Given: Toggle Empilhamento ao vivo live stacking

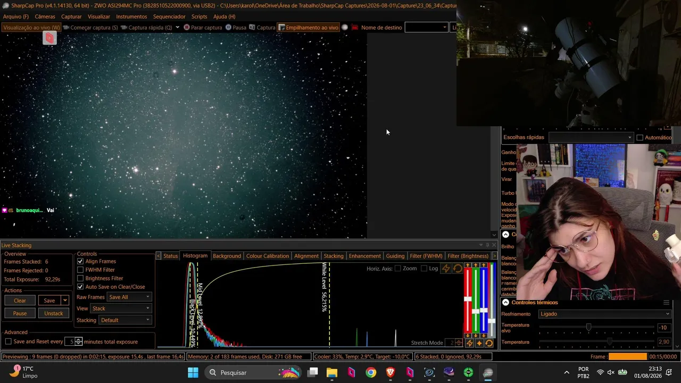Looking at the screenshot, I should click(308, 28).
